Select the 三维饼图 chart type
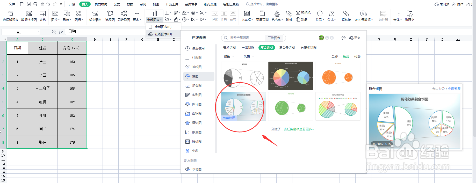 pyautogui.click(x=248, y=48)
